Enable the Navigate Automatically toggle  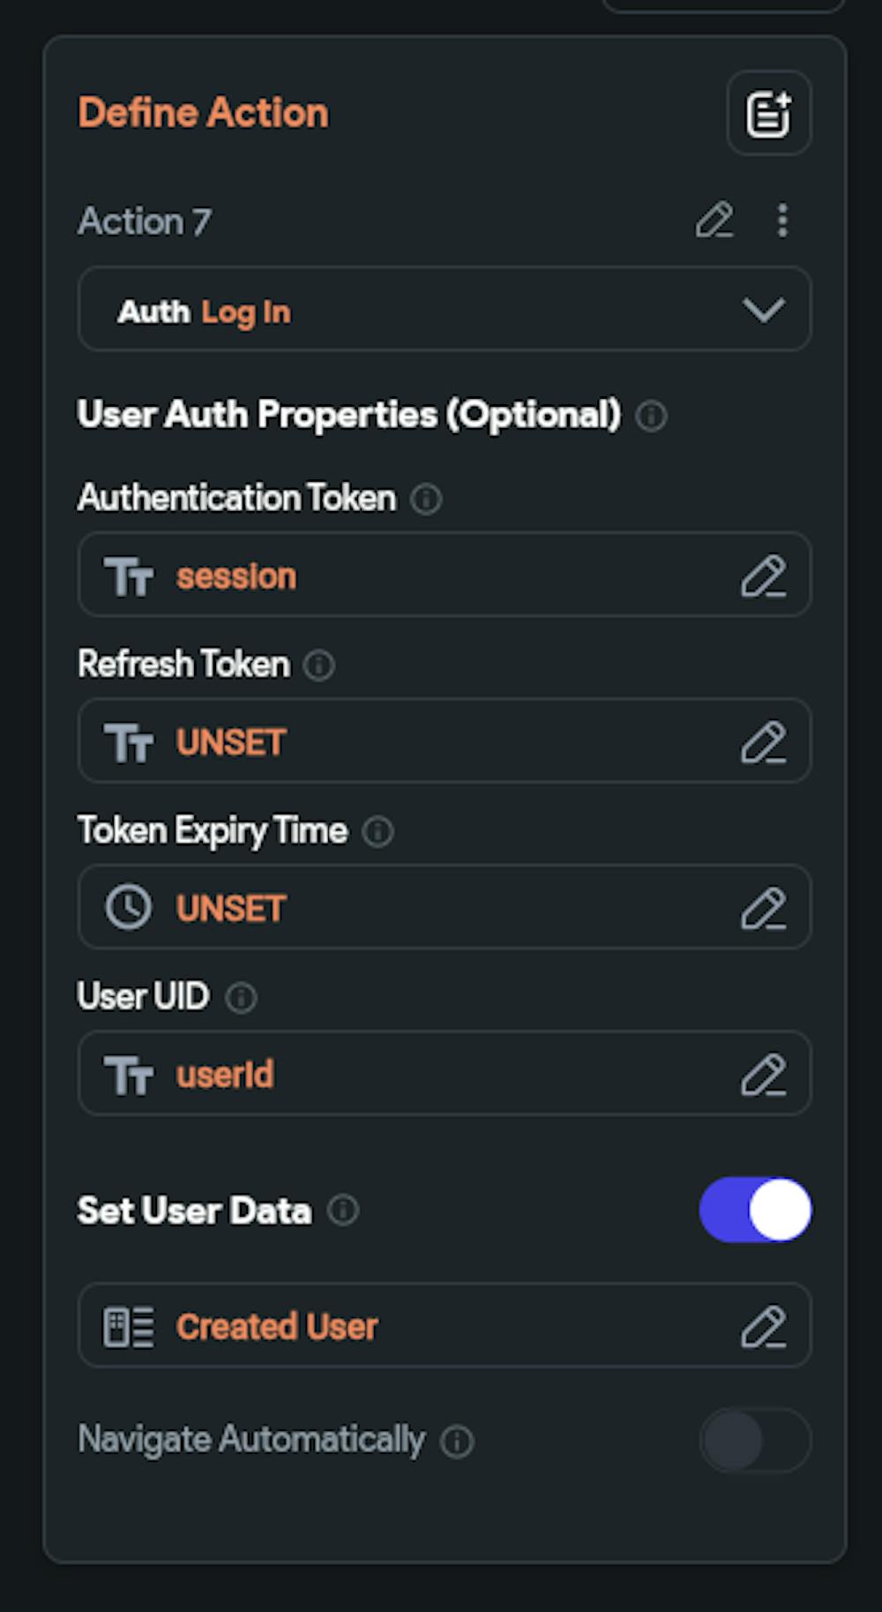coord(755,1439)
